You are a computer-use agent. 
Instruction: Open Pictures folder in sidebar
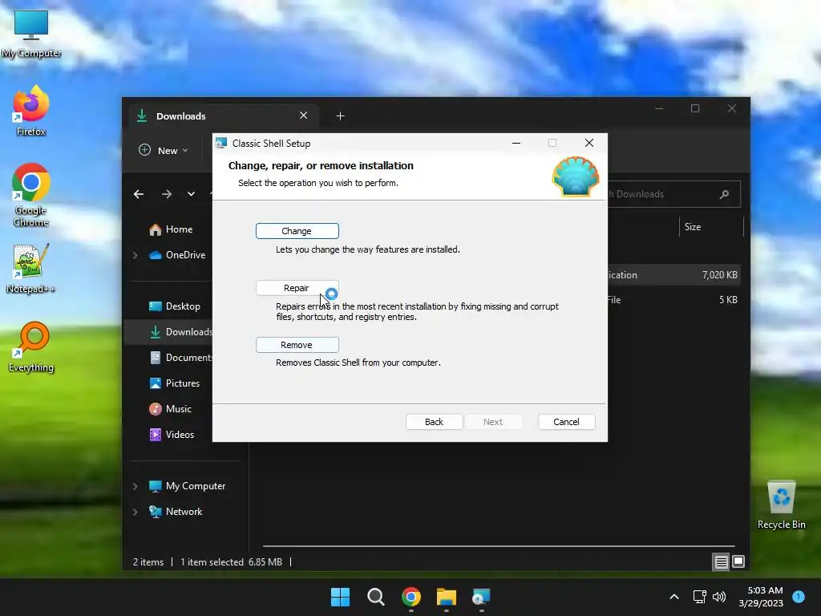(x=174, y=383)
